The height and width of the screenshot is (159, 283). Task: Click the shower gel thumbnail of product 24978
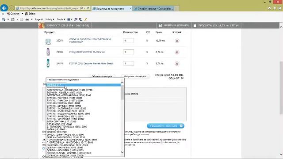pos(48,63)
